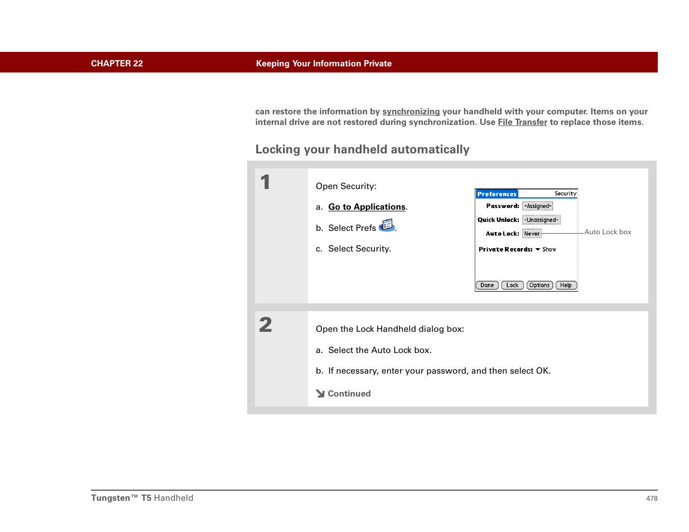689x532 pixels.
Task: Select the Done button in Preferences
Action: [x=487, y=286]
